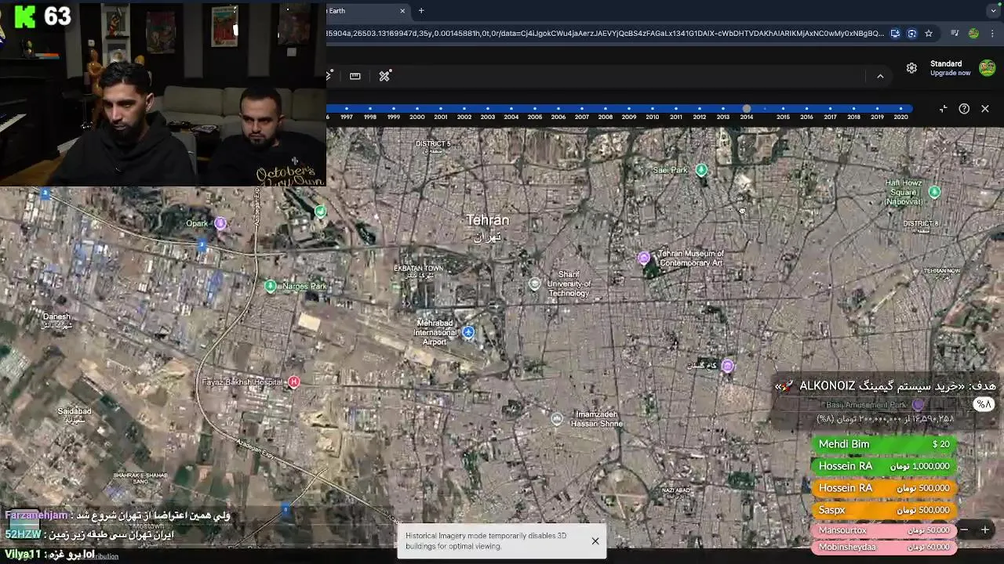Jump to 2012 on the timeline
The height and width of the screenshot is (564, 1004).
[x=700, y=117]
